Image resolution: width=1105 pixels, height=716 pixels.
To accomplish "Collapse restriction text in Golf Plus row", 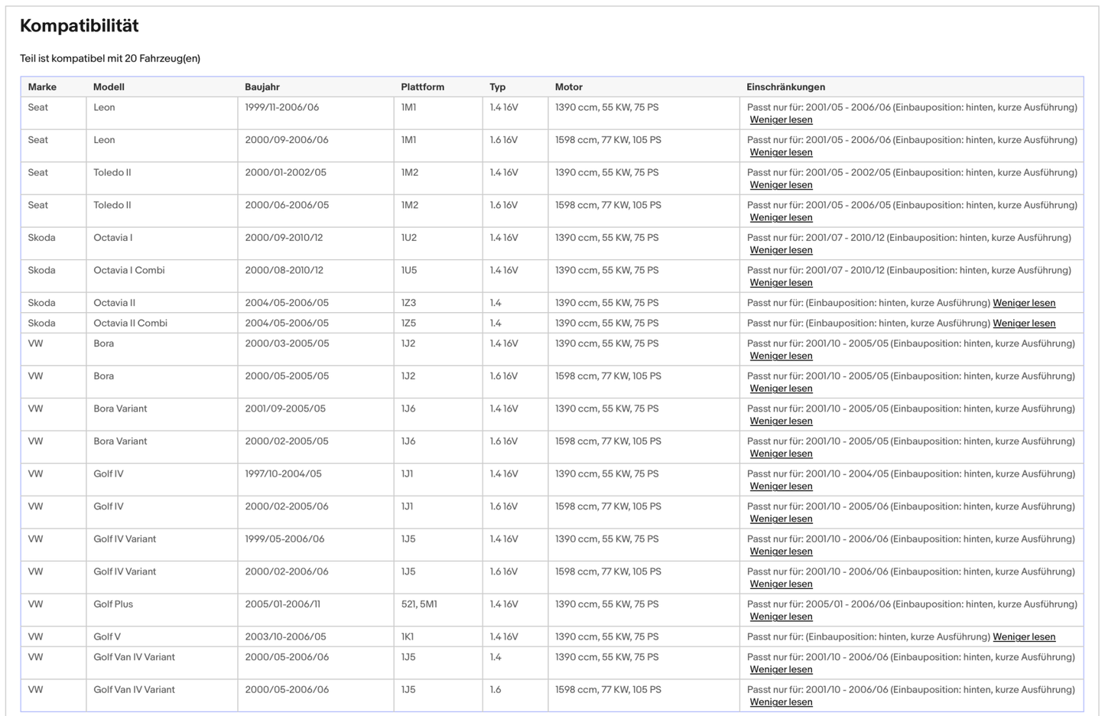I will point(780,617).
